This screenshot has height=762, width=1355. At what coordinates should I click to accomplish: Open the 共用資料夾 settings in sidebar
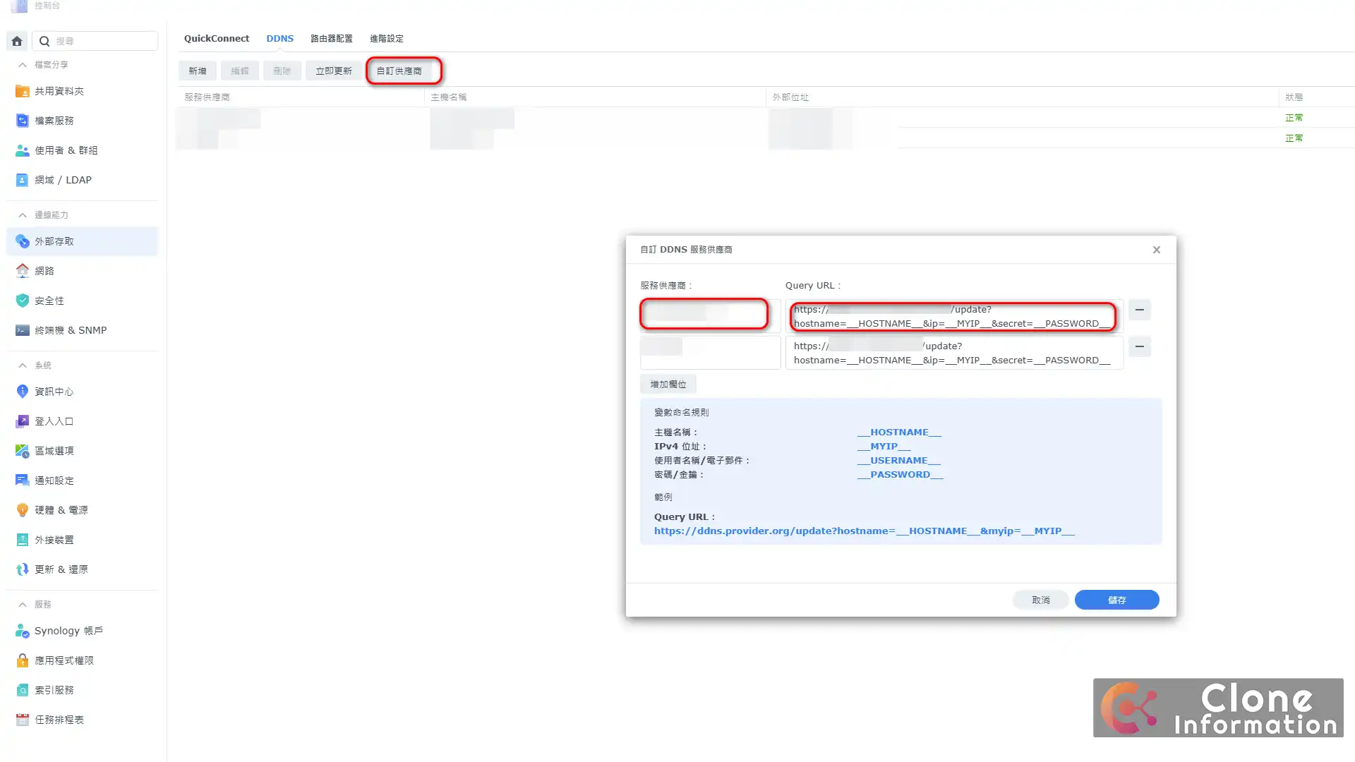[59, 91]
